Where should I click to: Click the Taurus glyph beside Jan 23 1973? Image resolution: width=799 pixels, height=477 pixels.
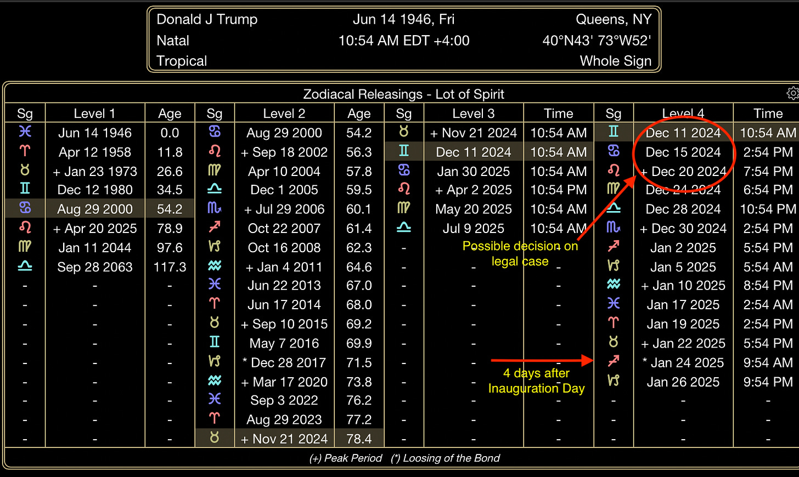pyautogui.click(x=25, y=170)
